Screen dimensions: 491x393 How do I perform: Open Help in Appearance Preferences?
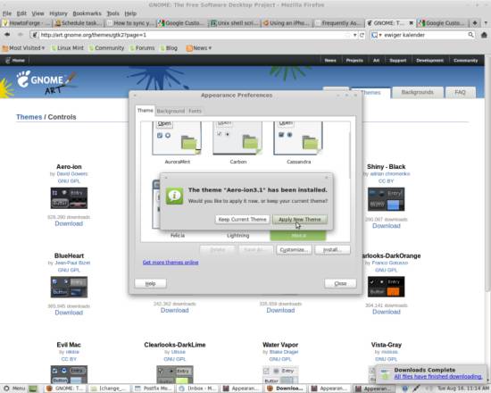pyautogui.click(x=150, y=283)
